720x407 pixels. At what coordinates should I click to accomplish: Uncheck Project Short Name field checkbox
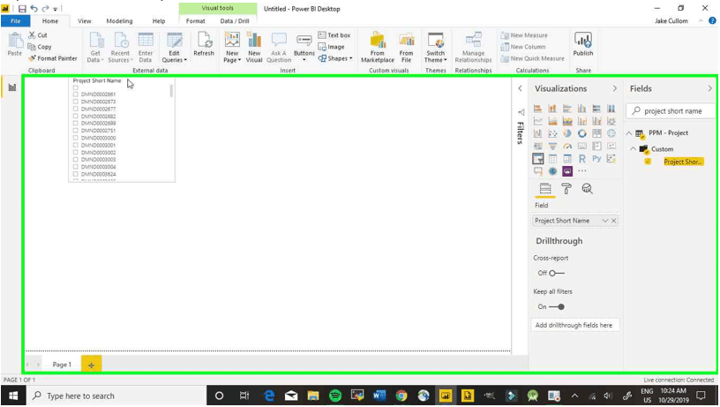coord(648,162)
